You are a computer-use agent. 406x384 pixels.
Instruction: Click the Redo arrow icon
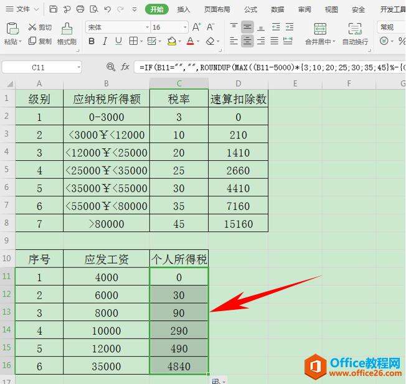[x=120, y=9]
